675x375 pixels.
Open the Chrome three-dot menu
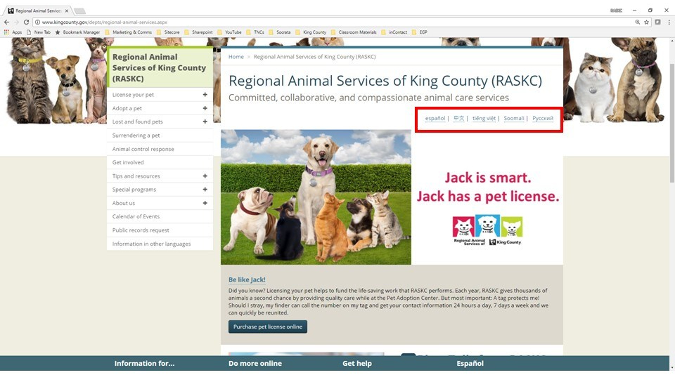coord(668,22)
